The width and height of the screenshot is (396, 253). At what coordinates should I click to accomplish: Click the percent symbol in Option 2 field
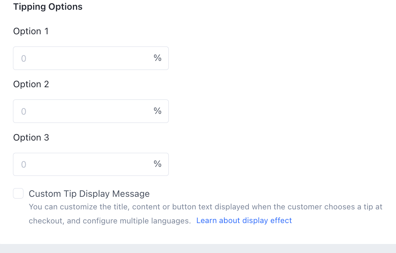pyautogui.click(x=158, y=111)
